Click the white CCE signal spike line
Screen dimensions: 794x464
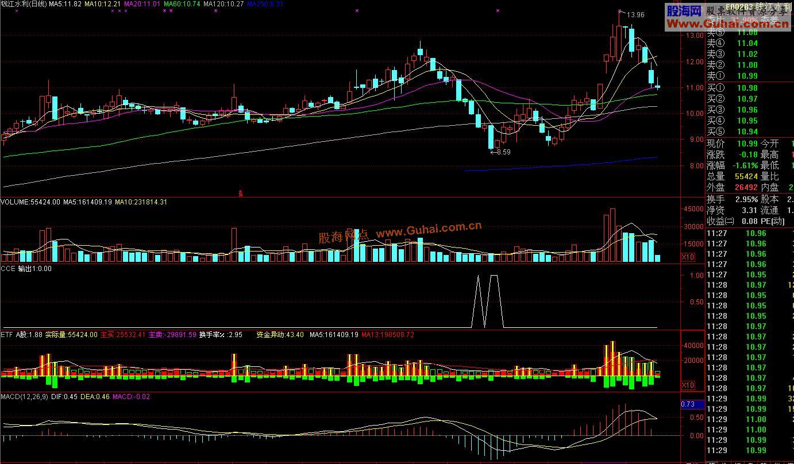click(x=488, y=301)
